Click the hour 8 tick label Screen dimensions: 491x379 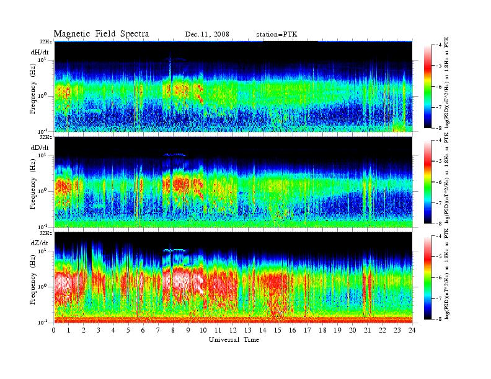pyautogui.click(x=173, y=330)
